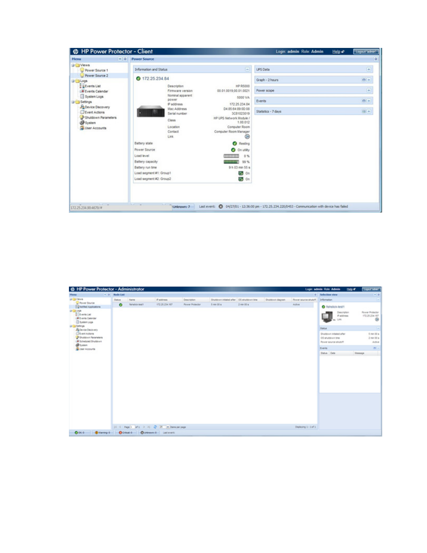Expand the UPS Data panel
The image size is (427, 553).
click(369, 69)
